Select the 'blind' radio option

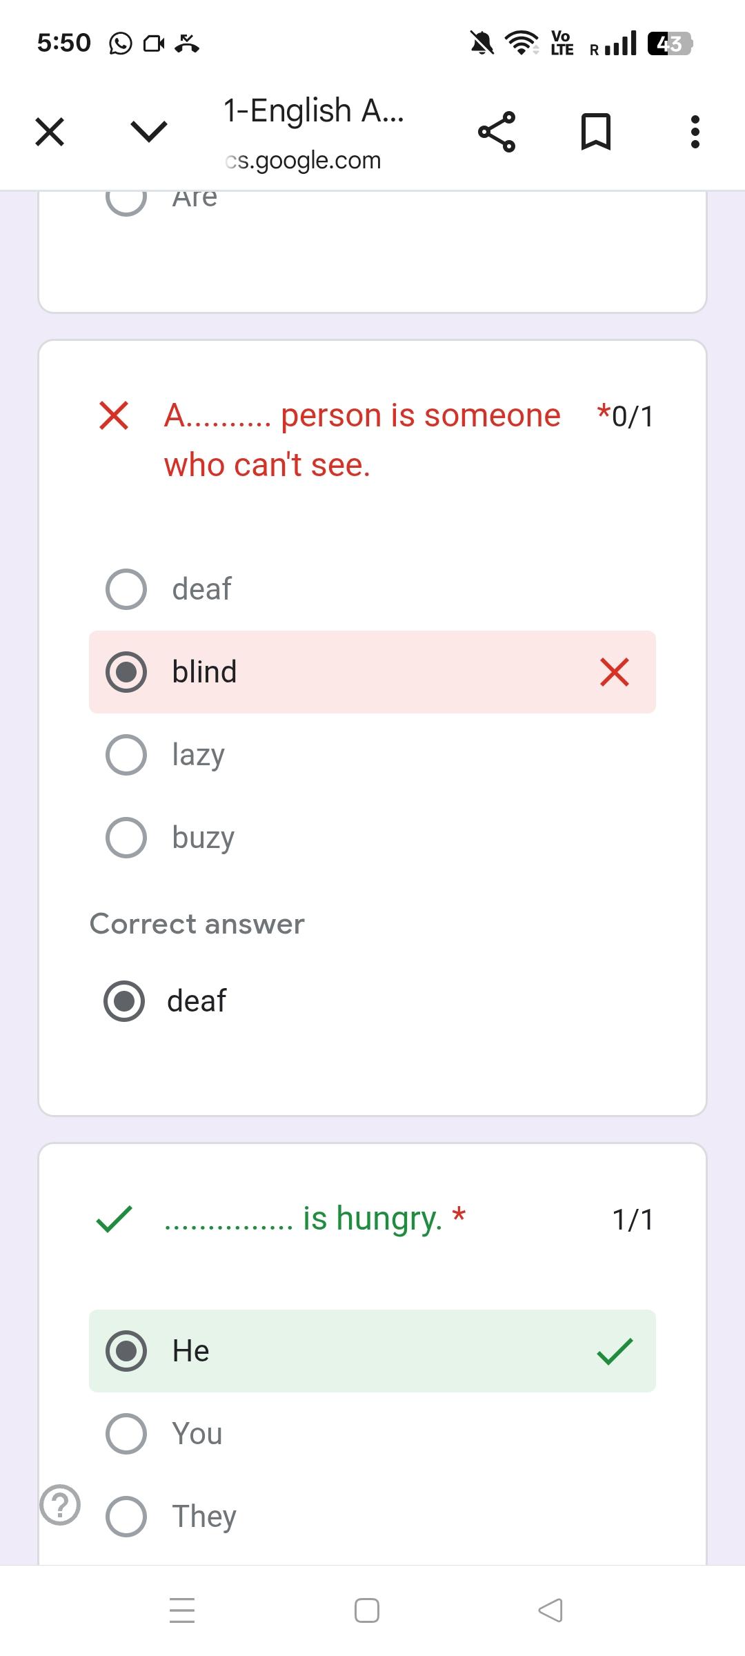(126, 672)
